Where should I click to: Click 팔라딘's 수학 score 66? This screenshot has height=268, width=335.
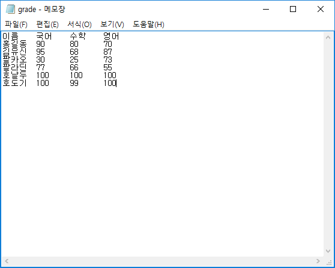point(74,67)
